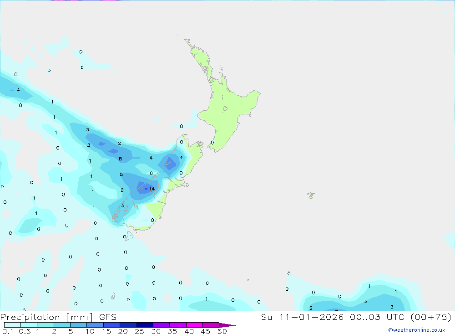Click the Chatham Islands on the map
The image size is (455, 334).
pos(311,195)
